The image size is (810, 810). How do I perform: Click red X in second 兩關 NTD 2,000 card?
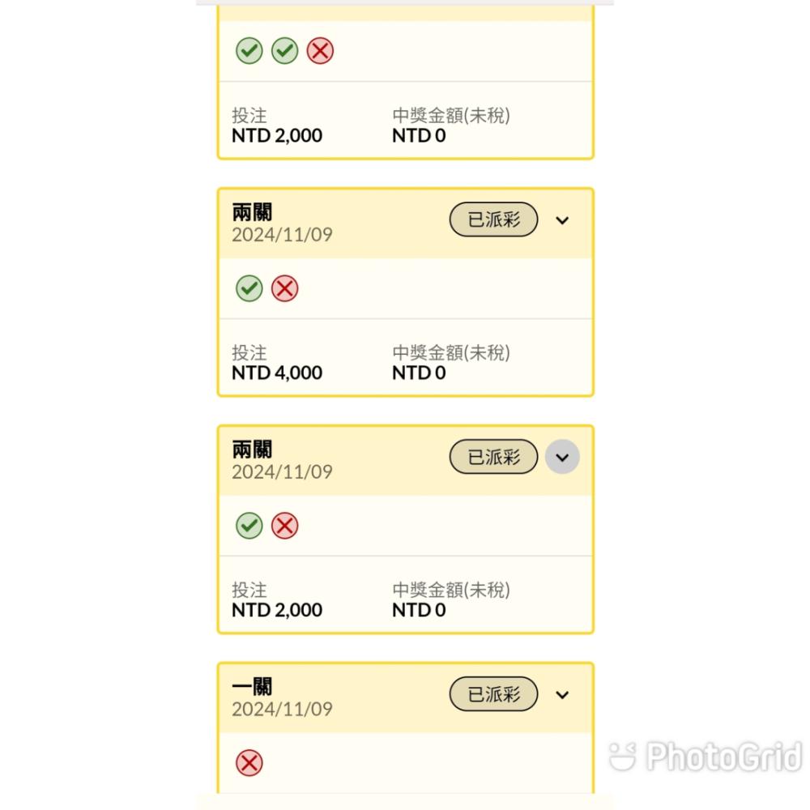pos(284,526)
